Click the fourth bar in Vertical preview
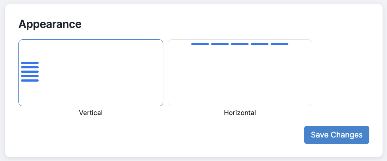Viewport: 387px width, 161px height. click(30, 76)
